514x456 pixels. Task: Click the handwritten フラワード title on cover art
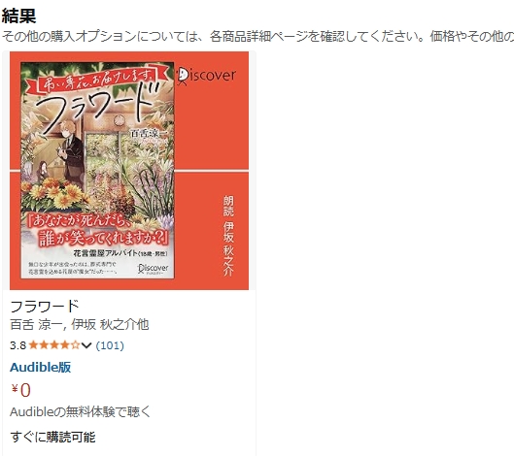[98, 105]
